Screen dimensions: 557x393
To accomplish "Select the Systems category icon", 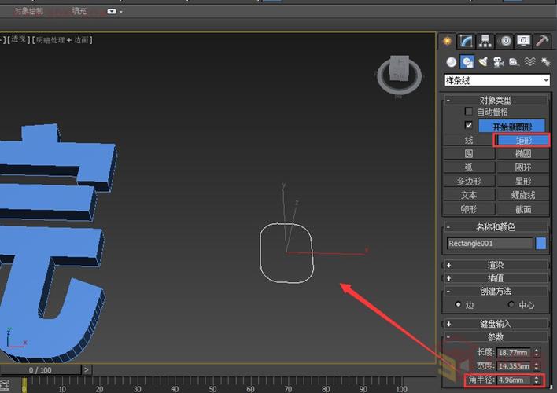I will 545,62.
